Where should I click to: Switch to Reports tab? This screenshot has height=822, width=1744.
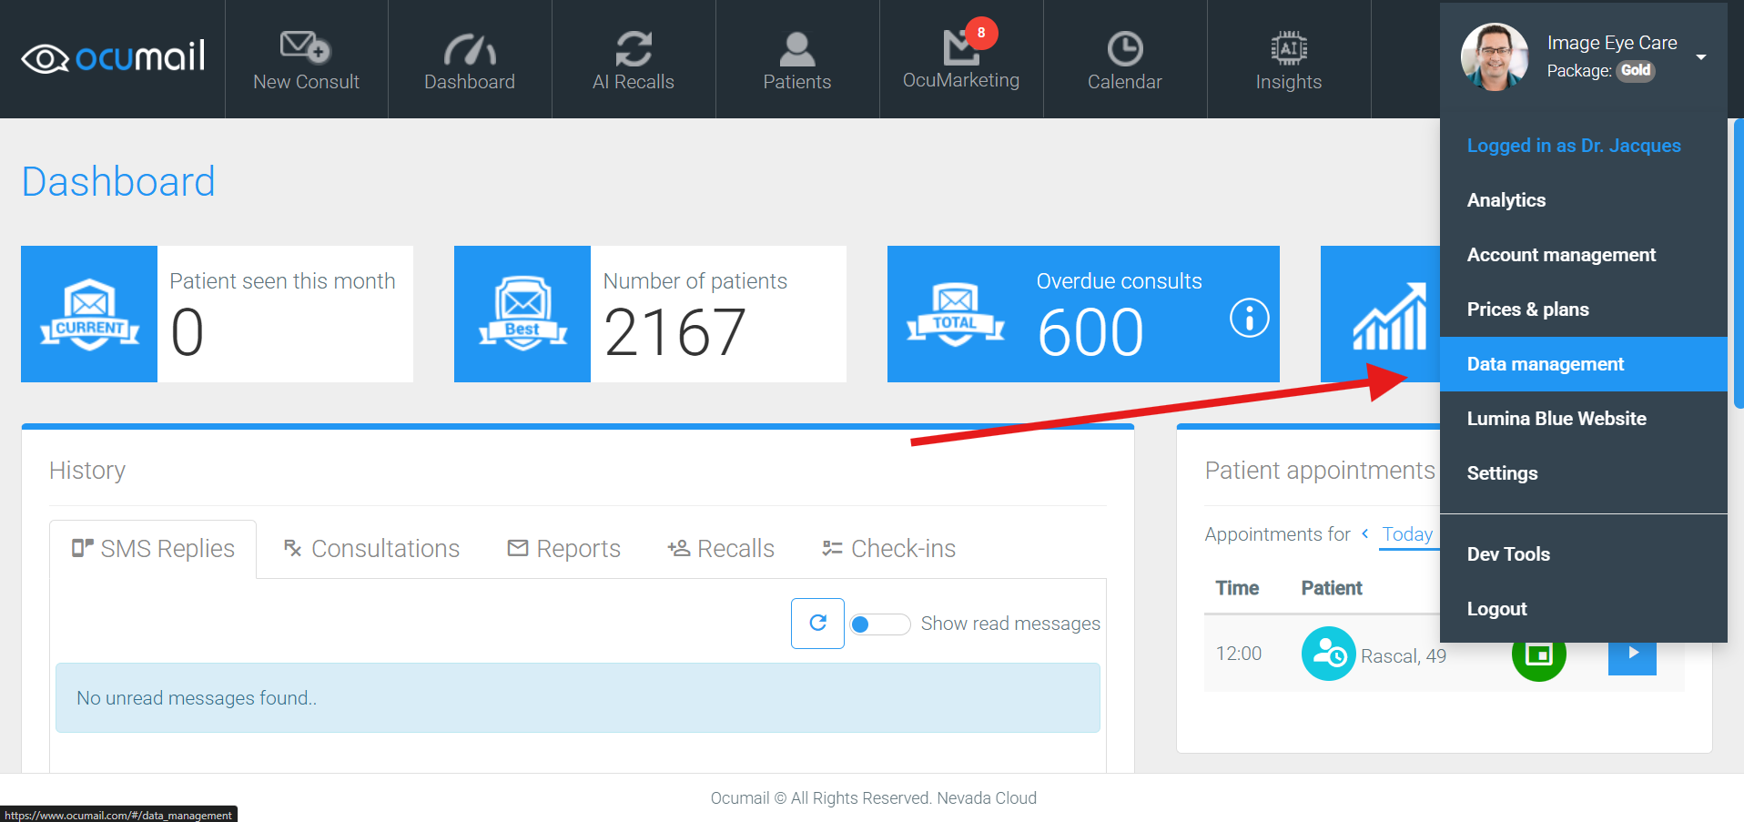564,549
